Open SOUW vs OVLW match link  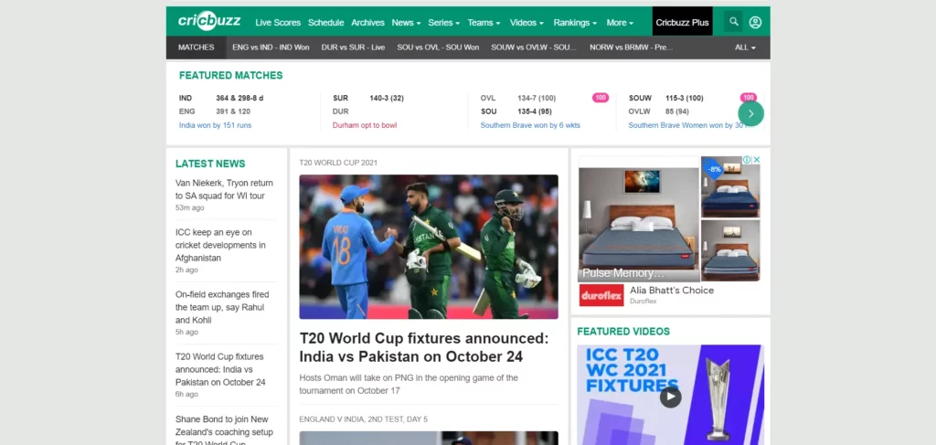[534, 48]
